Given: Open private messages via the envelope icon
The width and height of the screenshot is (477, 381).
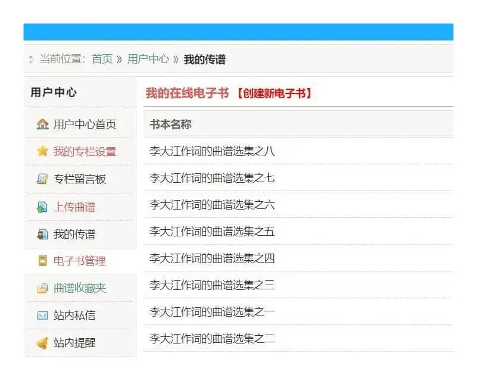Looking at the screenshot, I should point(42,316).
